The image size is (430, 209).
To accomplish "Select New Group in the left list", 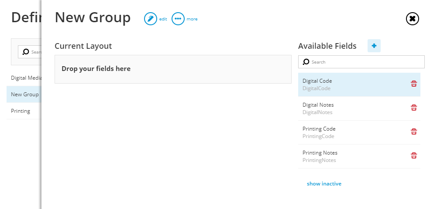I will click(x=24, y=94).
